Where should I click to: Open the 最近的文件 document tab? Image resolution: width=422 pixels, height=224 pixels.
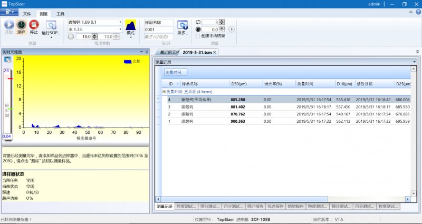[x=169, y=52]
